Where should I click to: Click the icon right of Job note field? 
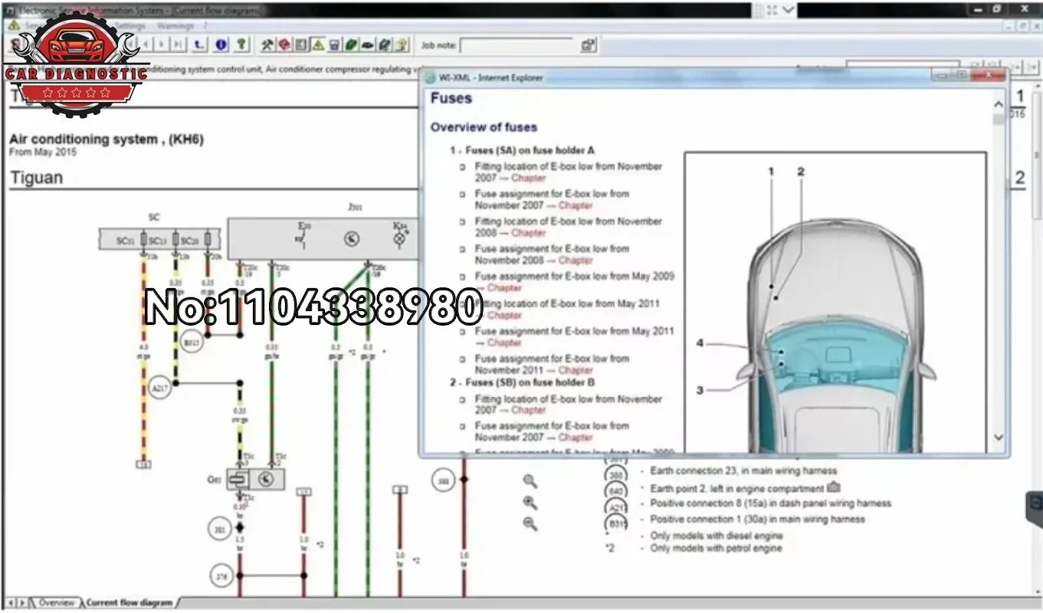[x=589, y=45]
